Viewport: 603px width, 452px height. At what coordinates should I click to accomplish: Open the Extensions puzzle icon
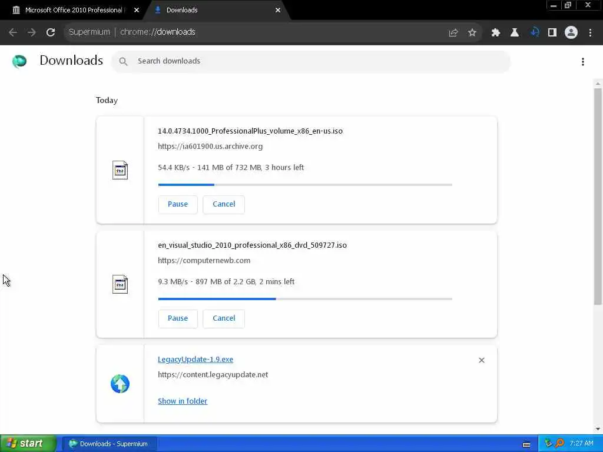[x=495, y=33]
